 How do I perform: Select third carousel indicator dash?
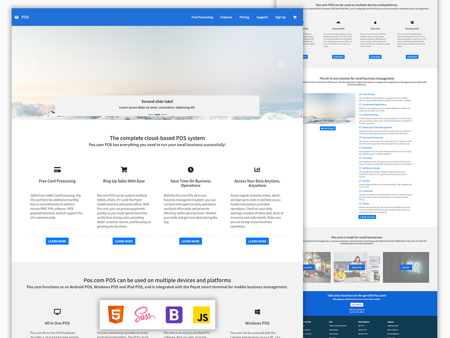click(164, 115)
